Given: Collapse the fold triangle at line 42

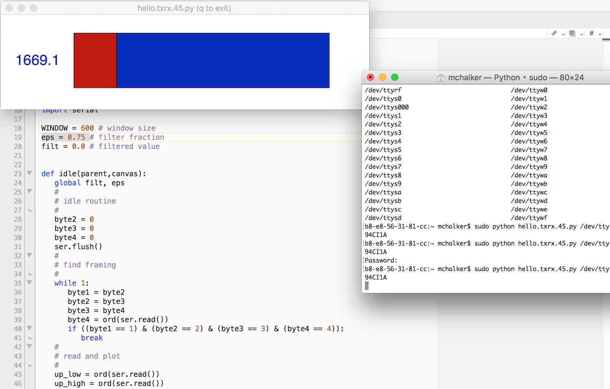Looking at the screenshot, I should (x=30, y=346).
